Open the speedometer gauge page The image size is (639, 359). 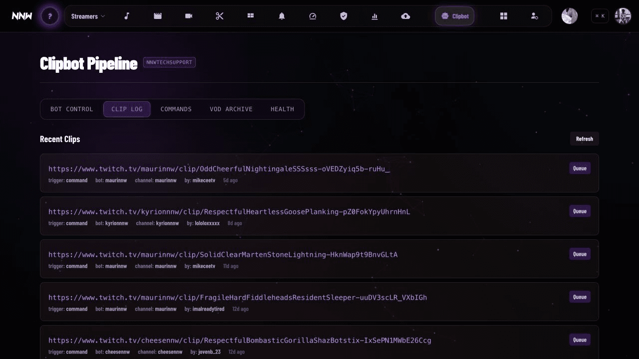point(313,16)
